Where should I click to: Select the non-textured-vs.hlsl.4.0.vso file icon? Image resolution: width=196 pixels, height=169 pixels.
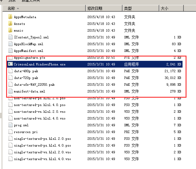(x=10, y=118)
